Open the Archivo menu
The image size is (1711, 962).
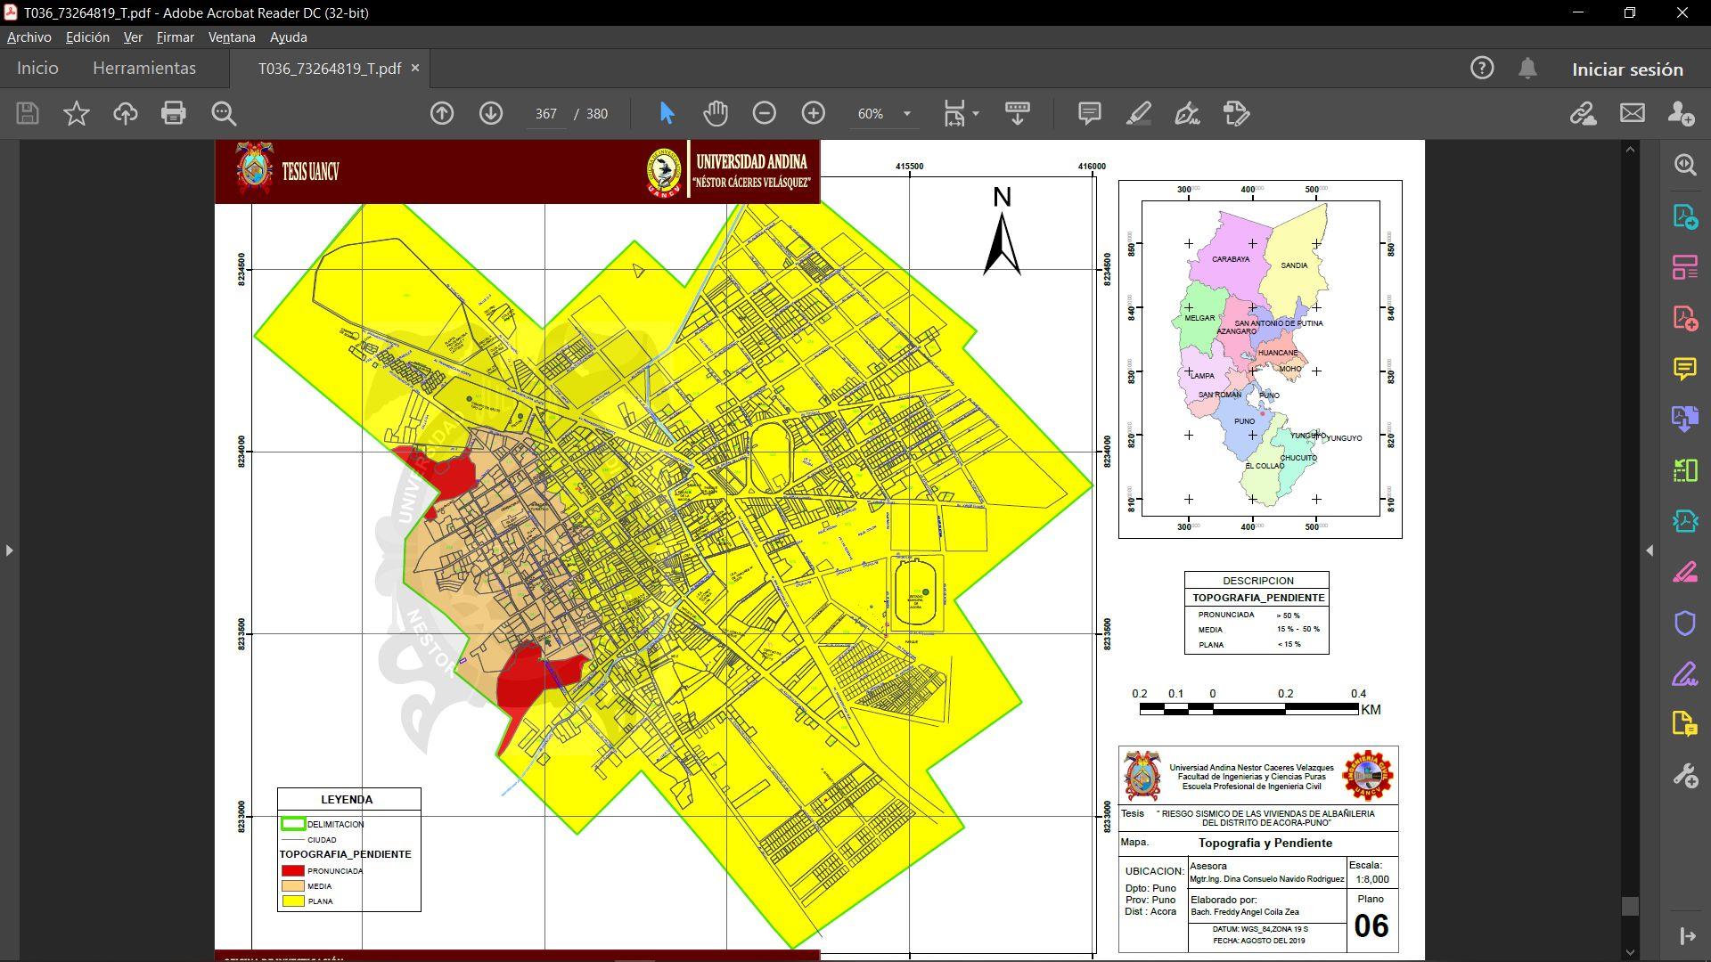coord(29,37)
